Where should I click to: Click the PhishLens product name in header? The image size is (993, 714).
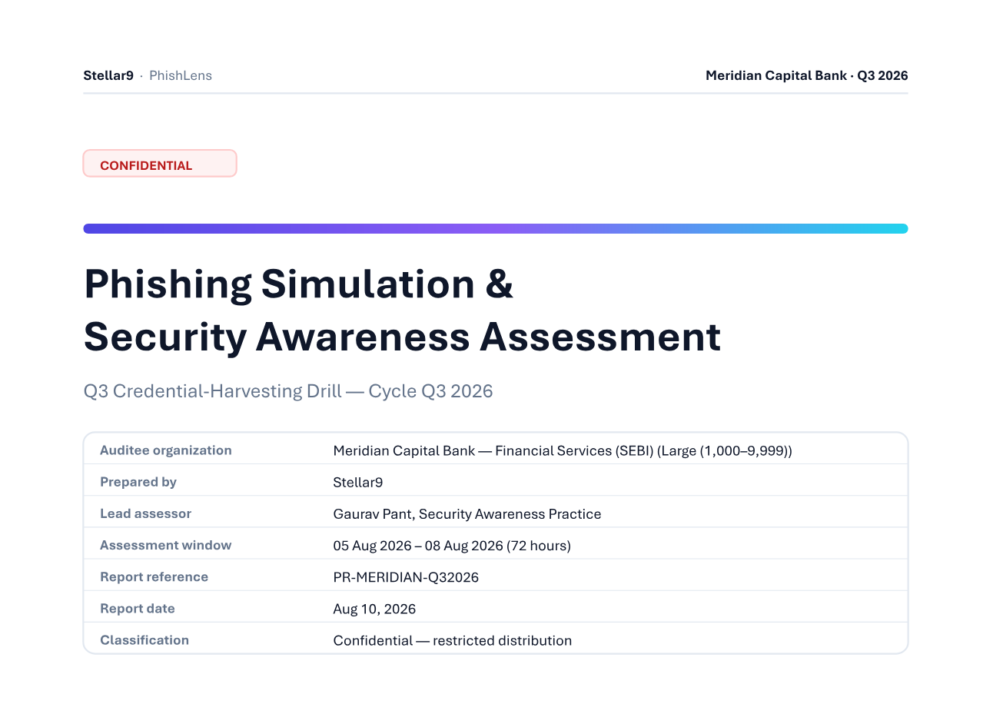pyautogui.click(x=181, y=75)
